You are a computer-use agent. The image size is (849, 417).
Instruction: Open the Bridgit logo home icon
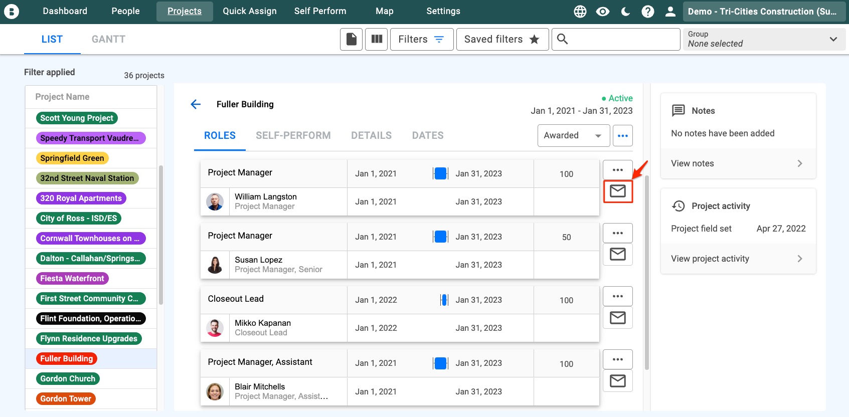(11, 11)
